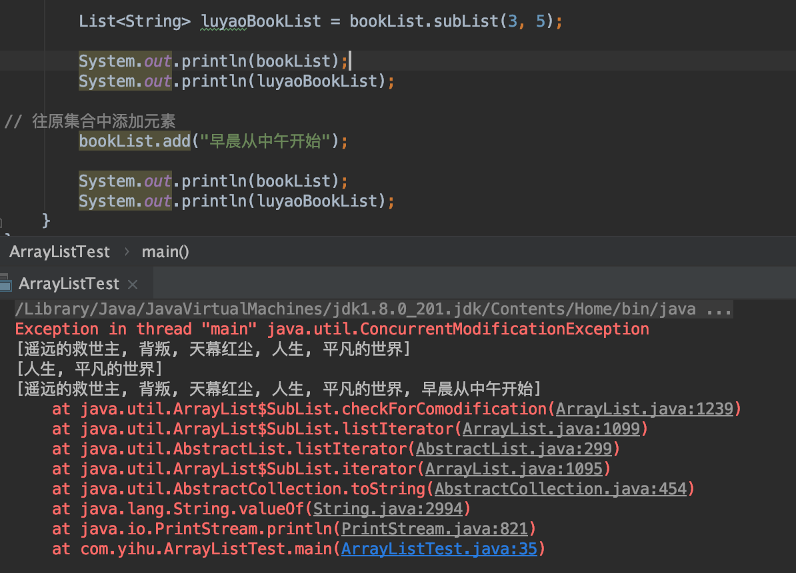Image resolution: width=796 pixels, height=573 pixels.
Task: Click the luyaoBookList variable declaration
Action: click(261, 21)
